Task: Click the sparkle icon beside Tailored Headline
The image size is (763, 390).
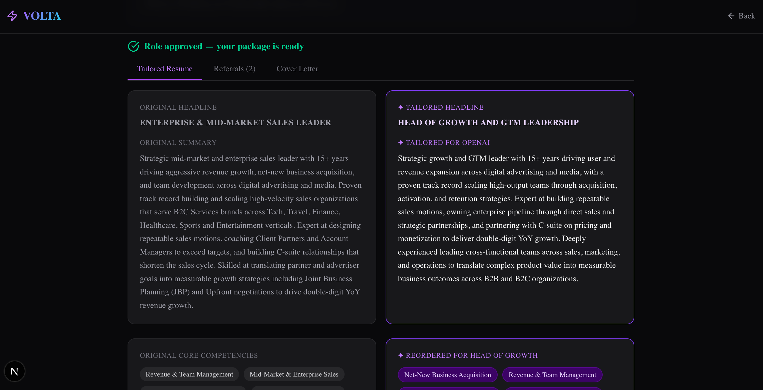Action: pyautogui.click(x=401, y=107)
